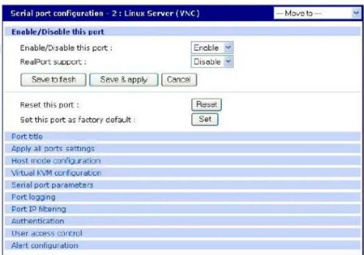
Task: Open the User access control section
Action: [x=182, y=233]
